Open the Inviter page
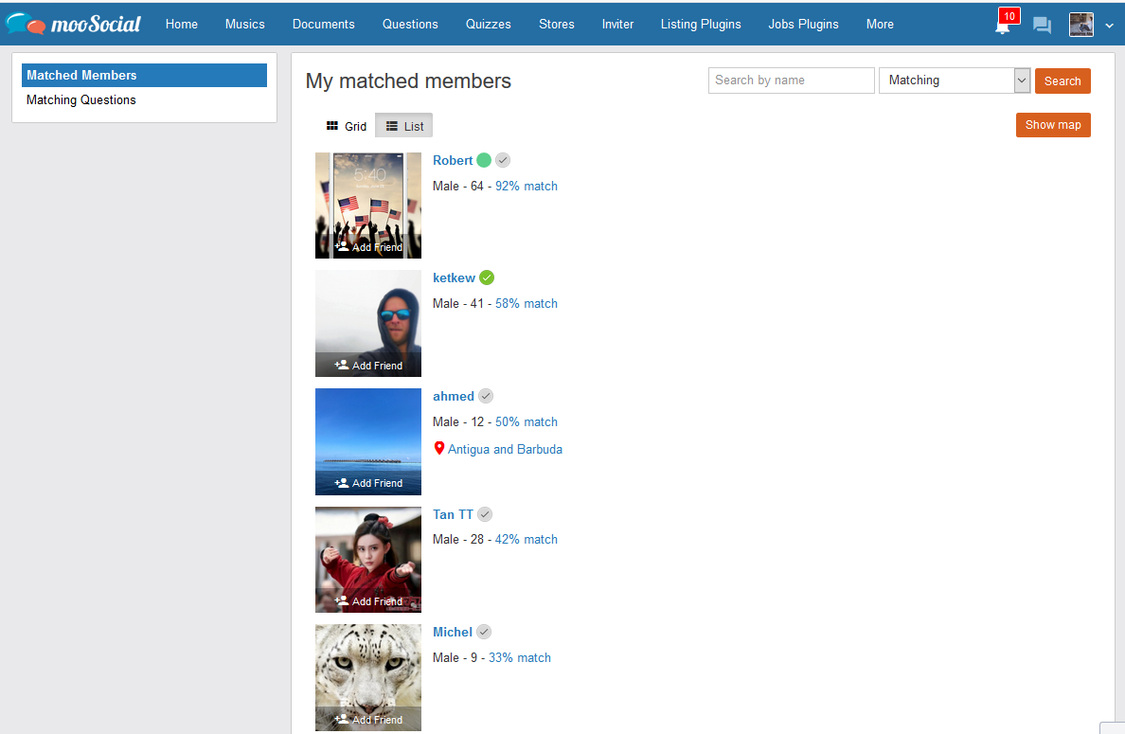 (x=617, y=24)
